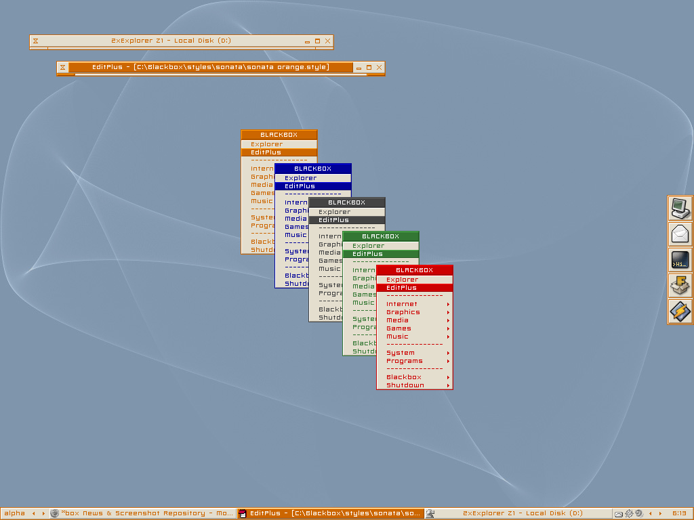
Task: Choose Explorer in the green Blackbox menu
Action: (381, 246)
